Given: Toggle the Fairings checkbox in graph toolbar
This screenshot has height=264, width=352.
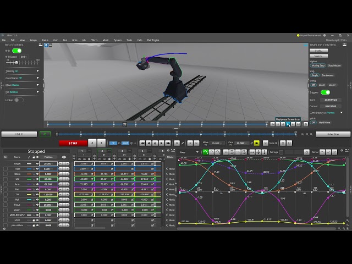Looking at the screenshot, I should pos(281,152).
